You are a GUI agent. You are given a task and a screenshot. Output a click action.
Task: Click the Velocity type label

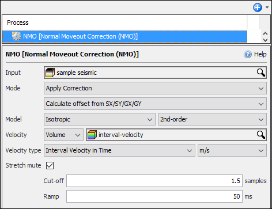(x=23, y=150)
